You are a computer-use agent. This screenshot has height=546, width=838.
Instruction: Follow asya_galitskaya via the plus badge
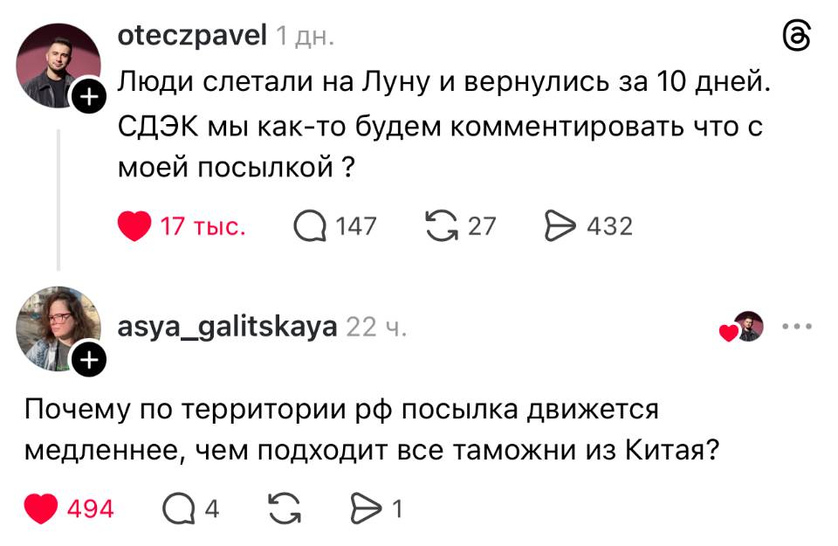[86, 360]
